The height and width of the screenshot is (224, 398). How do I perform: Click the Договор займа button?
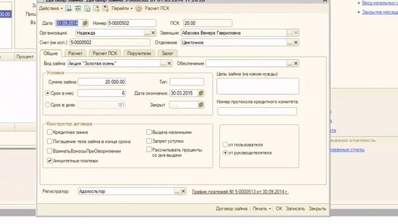(231, 208)
